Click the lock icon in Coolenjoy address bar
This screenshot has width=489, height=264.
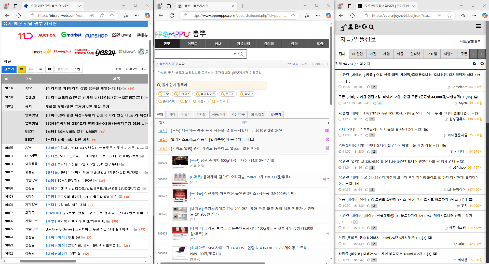(366, 16)
